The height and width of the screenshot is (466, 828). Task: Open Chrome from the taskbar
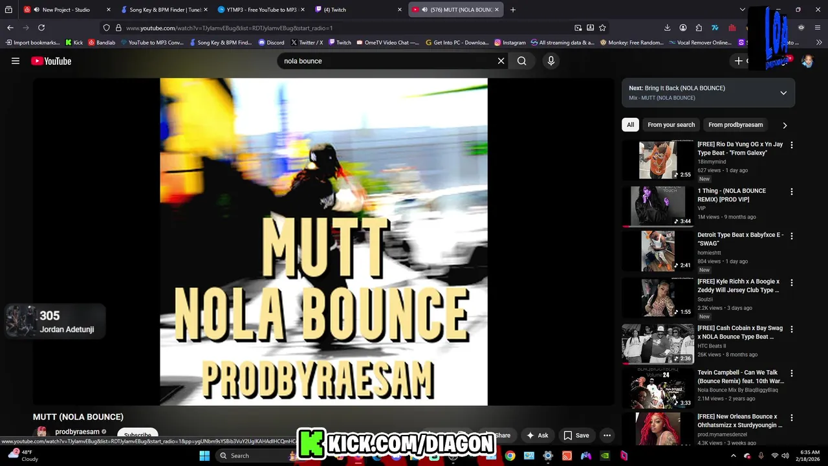pos(510,456)
